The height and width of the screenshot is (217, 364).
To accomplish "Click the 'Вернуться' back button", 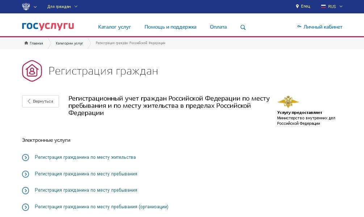I will click(x=41, y=101).
